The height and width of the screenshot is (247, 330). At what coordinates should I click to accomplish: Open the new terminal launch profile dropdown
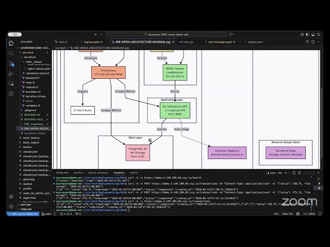[x=289, y=173]
